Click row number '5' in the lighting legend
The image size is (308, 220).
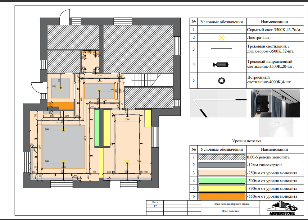193,80
